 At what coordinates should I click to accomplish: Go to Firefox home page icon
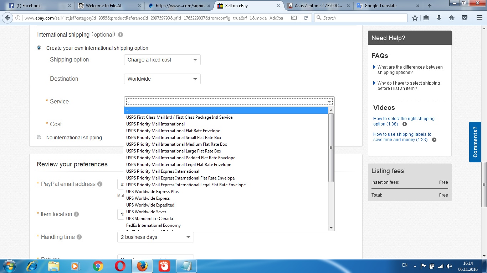click(452, 18)
